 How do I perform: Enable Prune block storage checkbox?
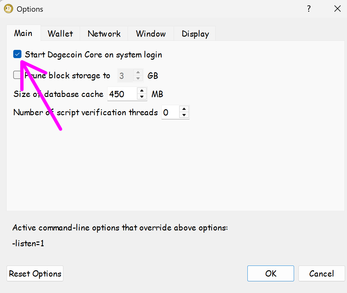17,75
